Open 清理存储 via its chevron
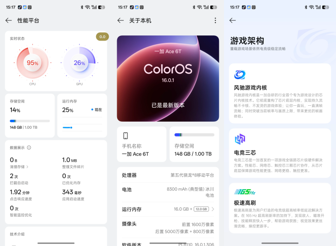 coord(28,167)
